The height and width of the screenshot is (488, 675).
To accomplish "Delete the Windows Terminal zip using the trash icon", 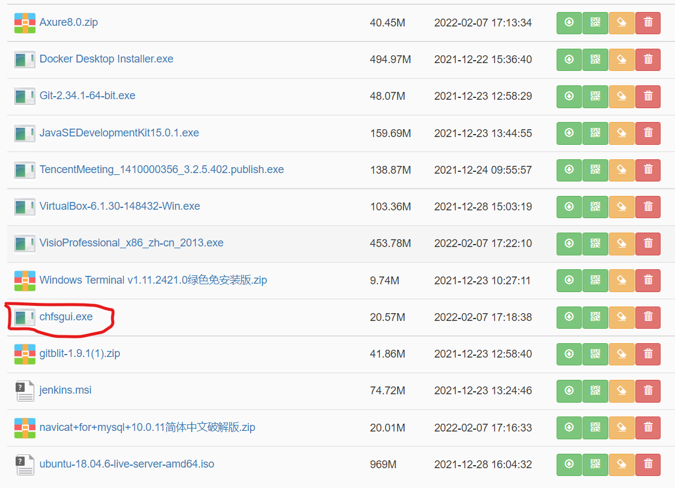I will (648, 280).
